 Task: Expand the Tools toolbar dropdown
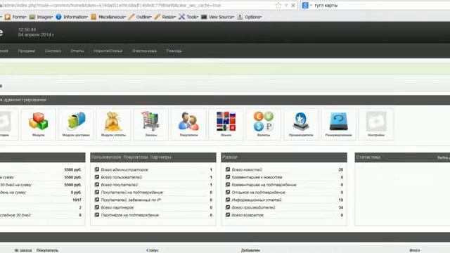pos(198,17)
